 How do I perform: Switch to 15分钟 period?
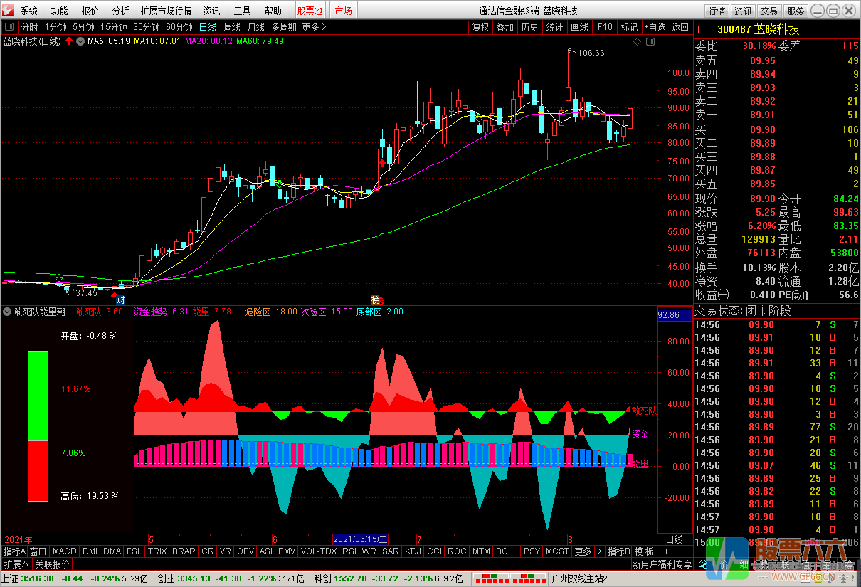click(x=114, y=27)
